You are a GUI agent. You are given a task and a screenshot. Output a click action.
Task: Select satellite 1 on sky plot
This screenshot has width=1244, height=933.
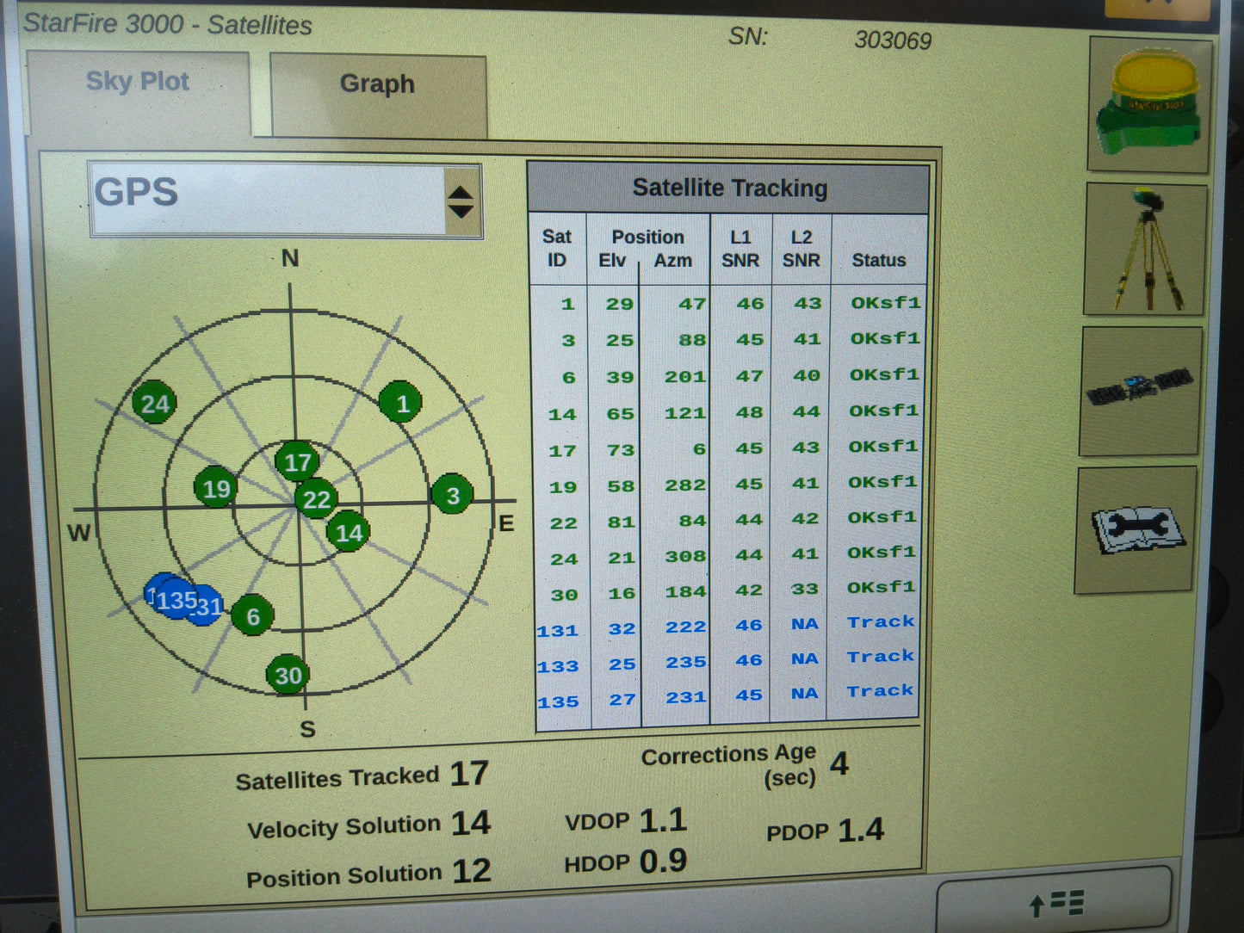point(401,403)
